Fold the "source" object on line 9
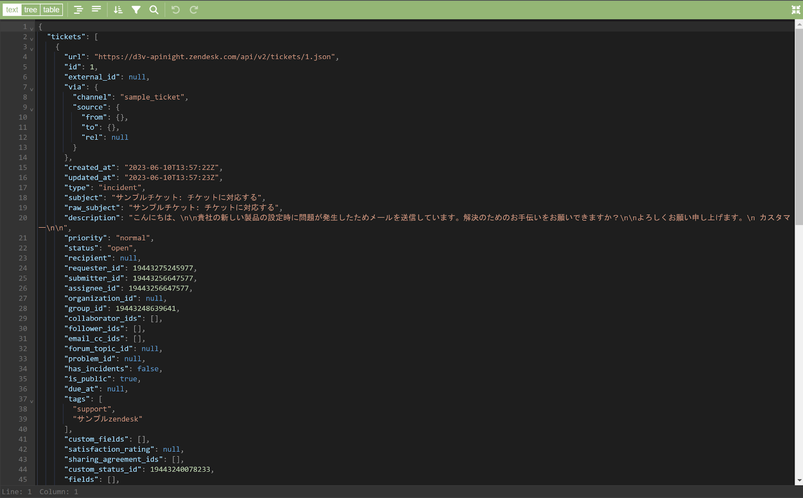This screenshot has height=498, width=803. click(x=32, y=109)
